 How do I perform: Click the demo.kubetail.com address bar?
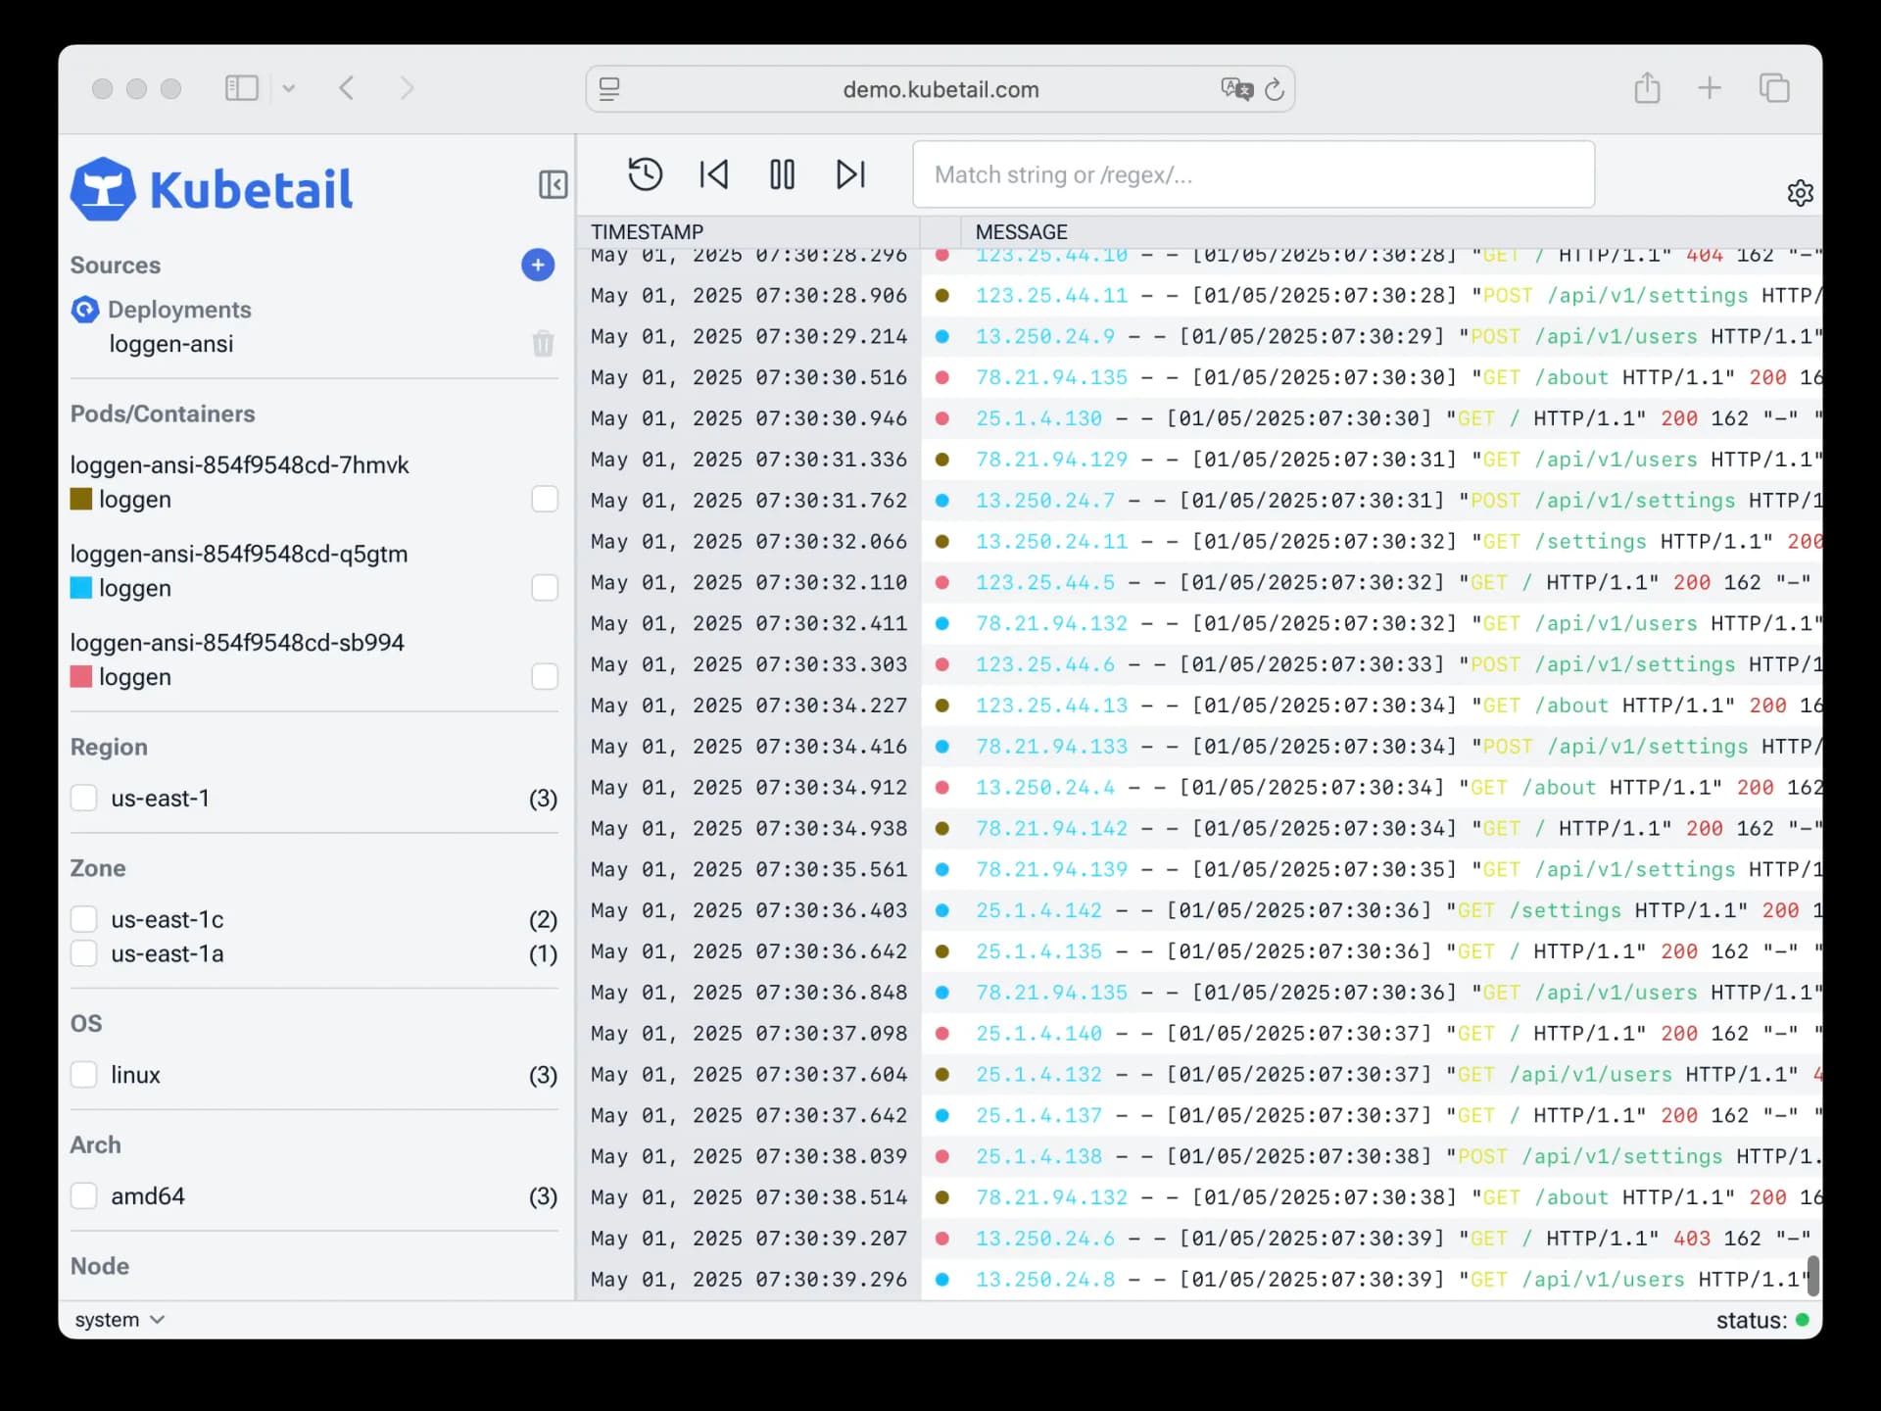(x=940, y=89)
